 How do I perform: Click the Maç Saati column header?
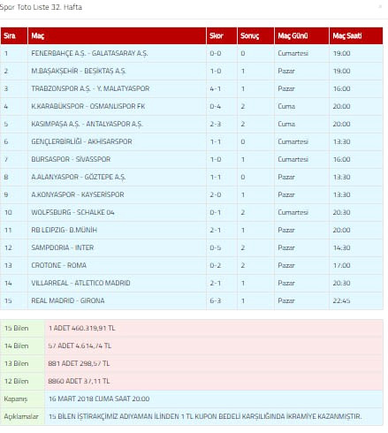(x=356, y=36)
